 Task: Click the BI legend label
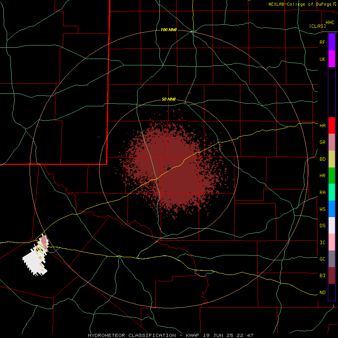point(322,276)
